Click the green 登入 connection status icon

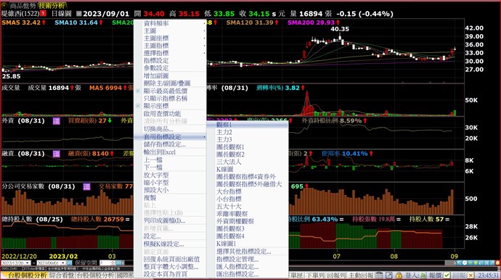tap(423, 275)
